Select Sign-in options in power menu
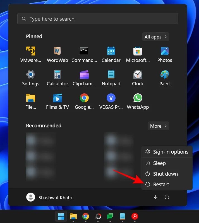The image size is (199, 223). (167, 152)
